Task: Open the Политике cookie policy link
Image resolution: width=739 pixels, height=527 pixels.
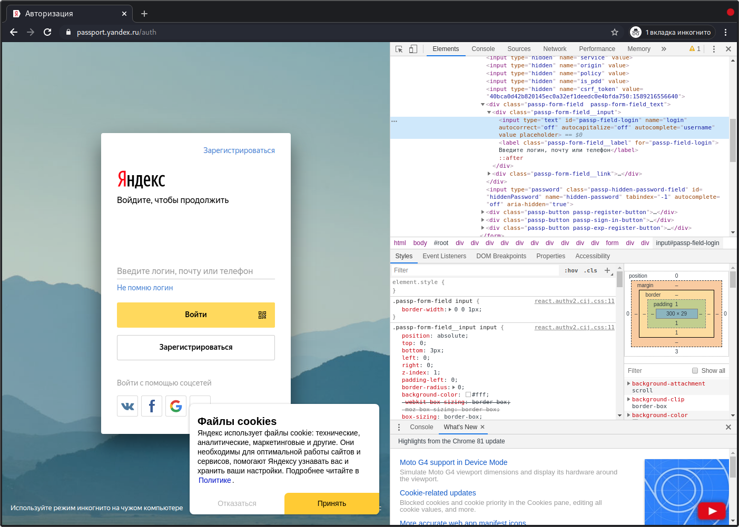Action: pyautogui.click(x=215, y=480)
